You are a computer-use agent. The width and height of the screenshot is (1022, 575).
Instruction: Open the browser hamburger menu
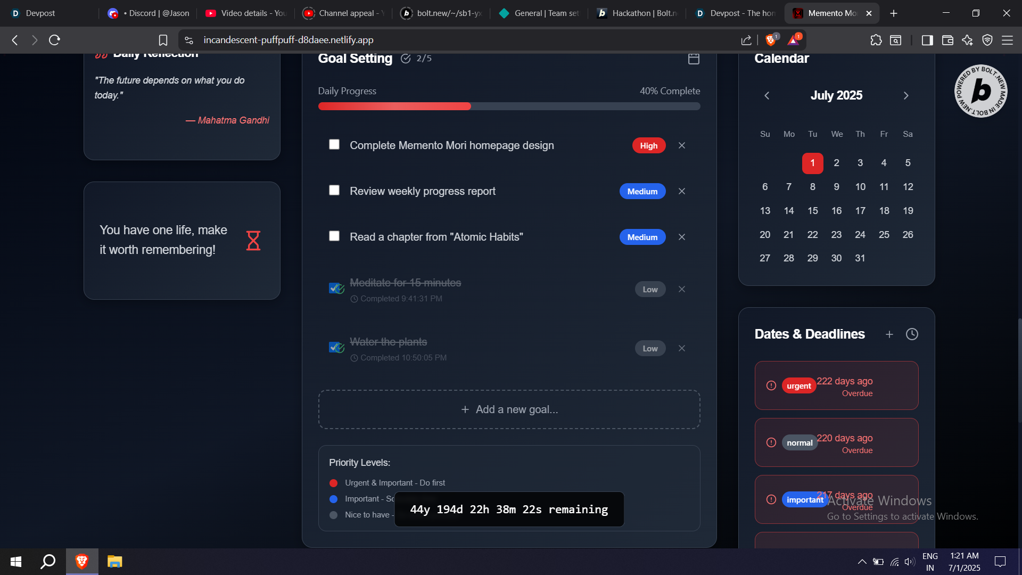click(x=1007, y=40)
